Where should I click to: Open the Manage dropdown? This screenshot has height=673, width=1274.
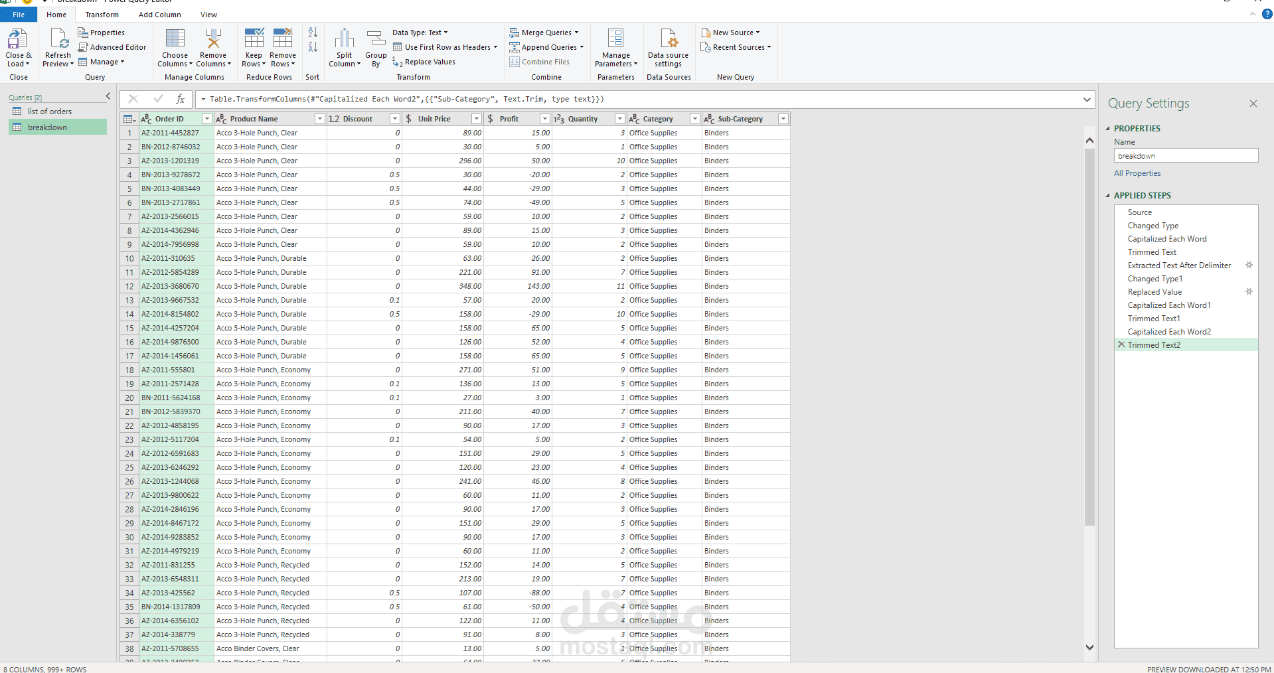[x=102, y=62]
